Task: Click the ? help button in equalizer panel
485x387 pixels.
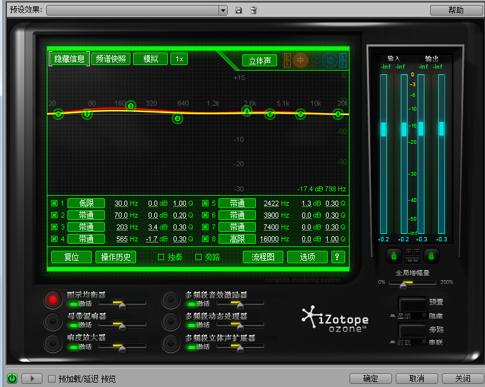Action: coord(338,257)
